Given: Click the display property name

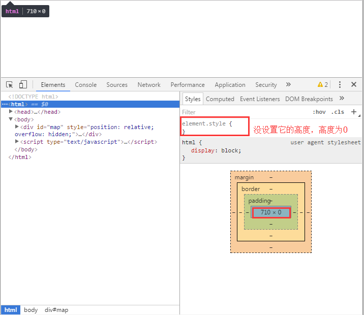Looking at the screenshot, I should point(202,150).
